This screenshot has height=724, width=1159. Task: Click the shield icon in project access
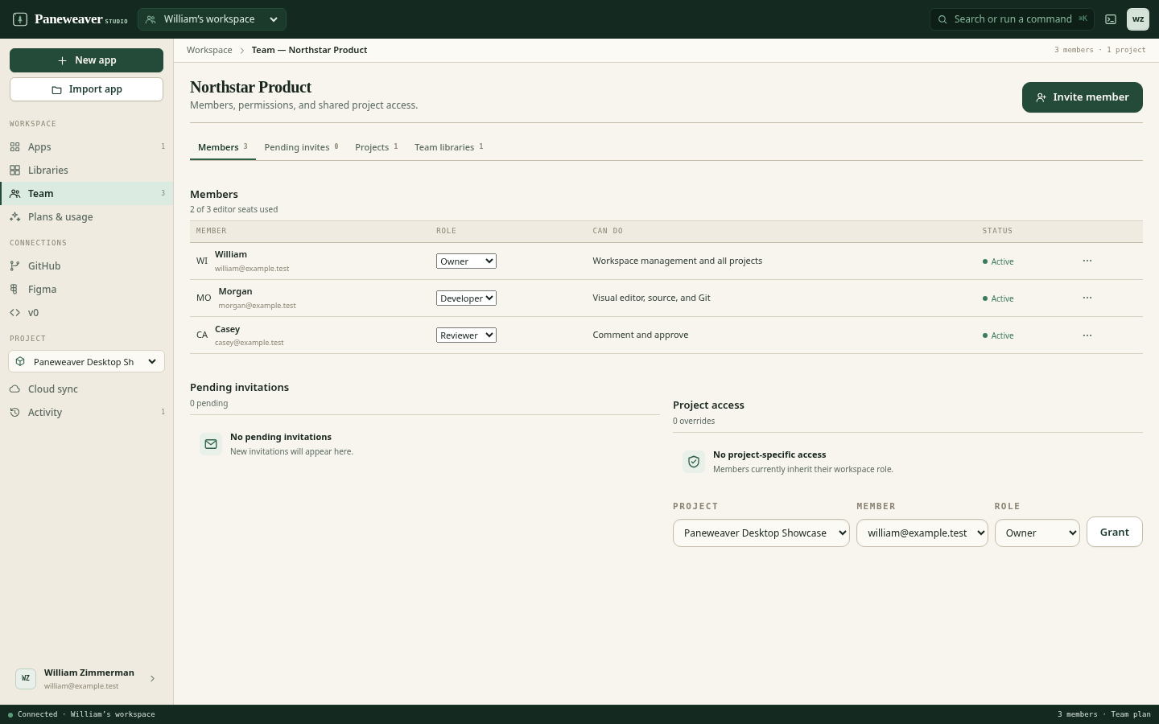[x=694, y=462]
